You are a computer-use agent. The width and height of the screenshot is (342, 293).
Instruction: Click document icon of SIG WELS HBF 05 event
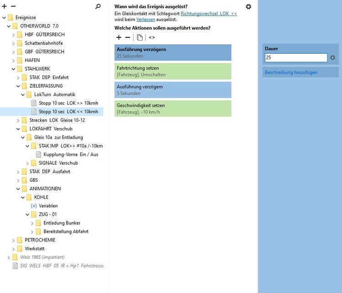tap(15, 266)
